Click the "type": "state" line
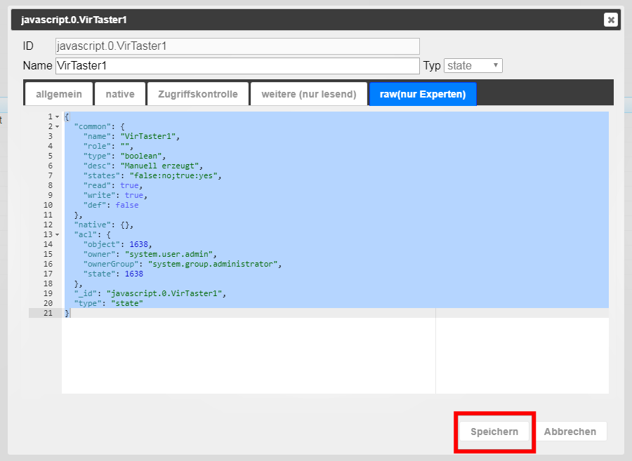Viewport: 632px width, 461px height. [108, 303]
